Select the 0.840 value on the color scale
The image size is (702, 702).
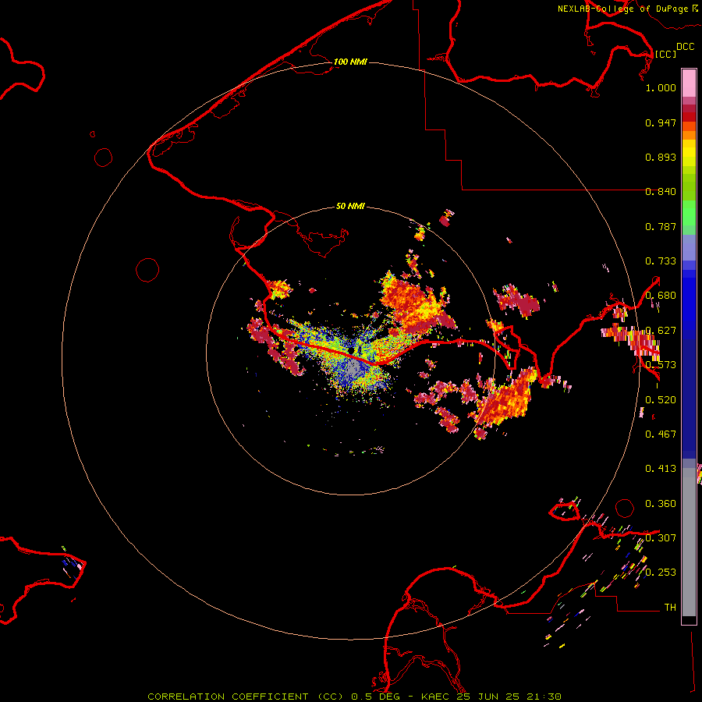pos(661,192)
